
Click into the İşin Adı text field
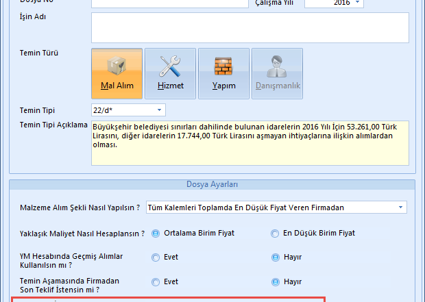click(x=250, y=27)
